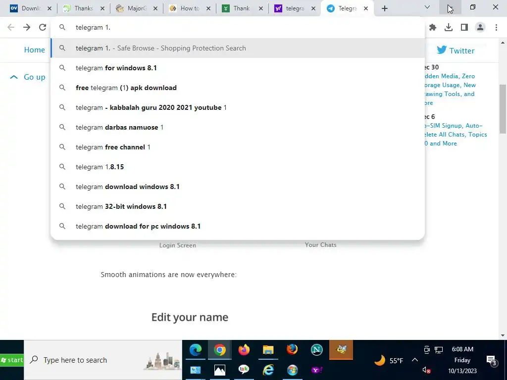Image resolution: width=507 pixels, height=380 pixels.
Task: Close the Yahoo telegram tab
Action: tap(313, 8)
